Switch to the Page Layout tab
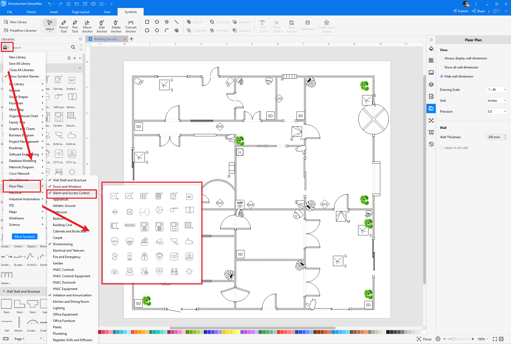The width and height of the screenshot is (511, 344). pyautogui.click(x=81, y=12)
